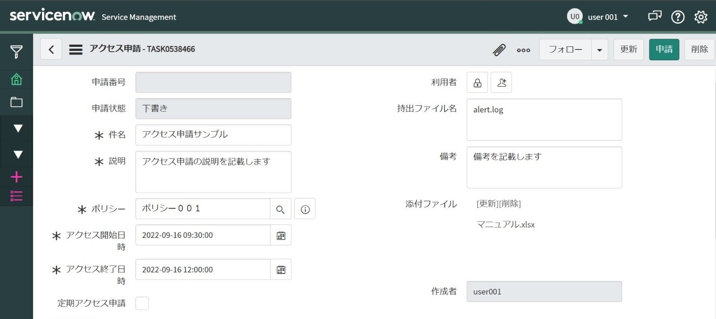
Task: Click the アクセス開始日時 date input
Action: click(203, 235)
